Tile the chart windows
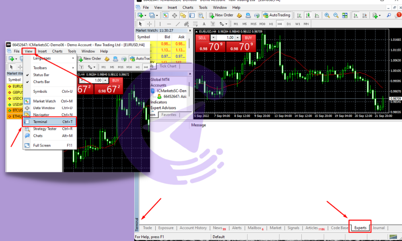 tap(345, 15)
